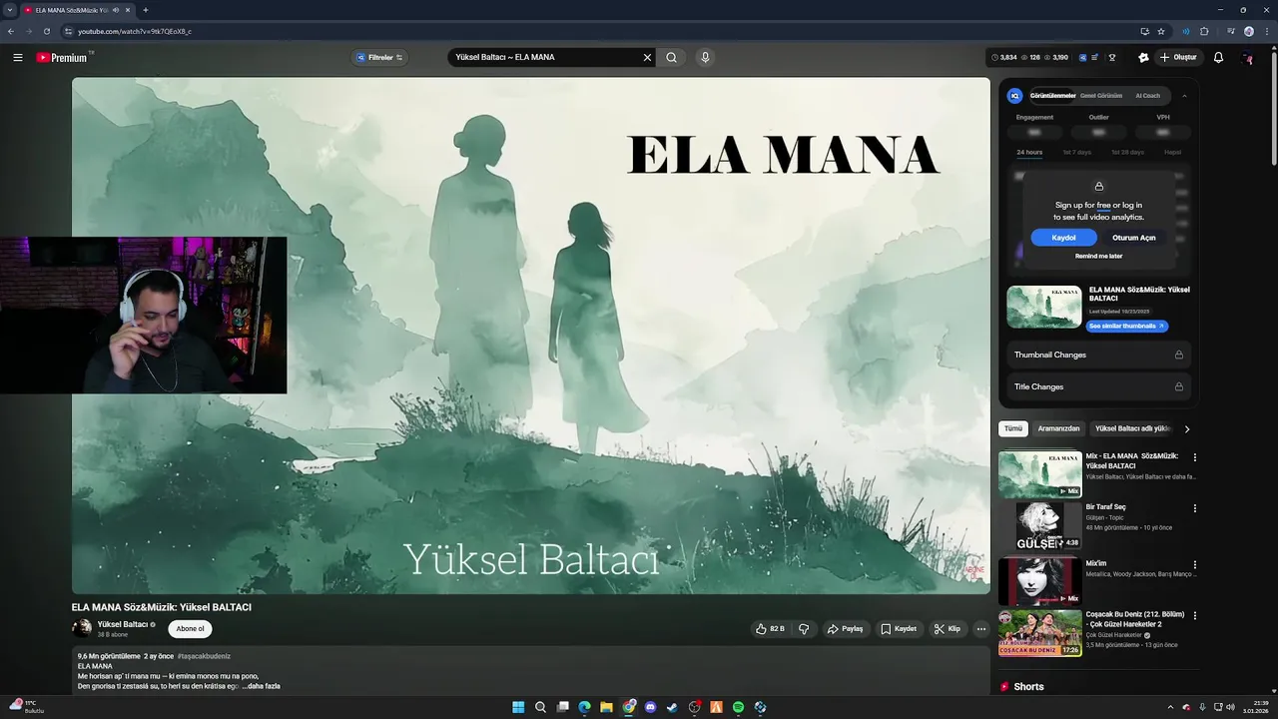
Task: Open options for Mix'im playlist
Action: click(x=1194, y=565)
